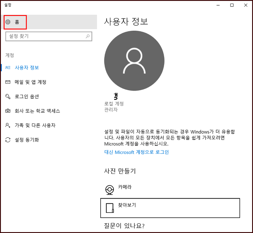Click the user profile avatar picture
Image resolution: width=253 pixels, height=233 pixels.
[x=134, y=61]
